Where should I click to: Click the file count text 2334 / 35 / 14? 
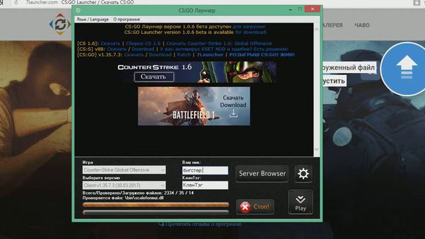[179, 193]
